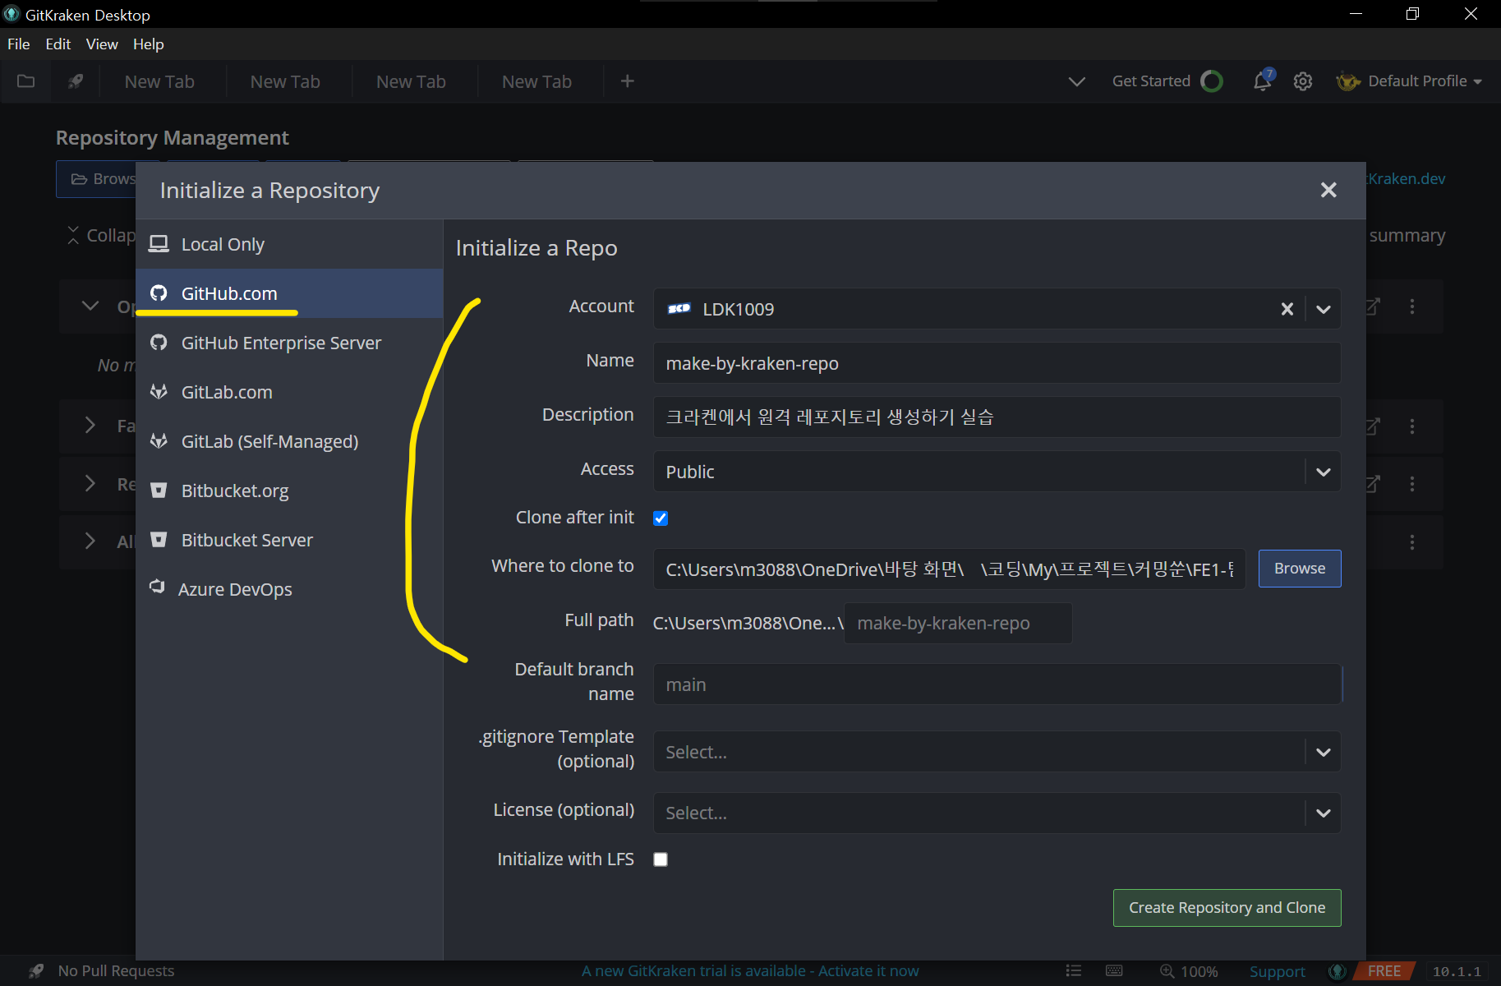The height and width of the screenshot is (986, 1501).
Task: Click the Get Started progress circle
Action: point(1212,81)
